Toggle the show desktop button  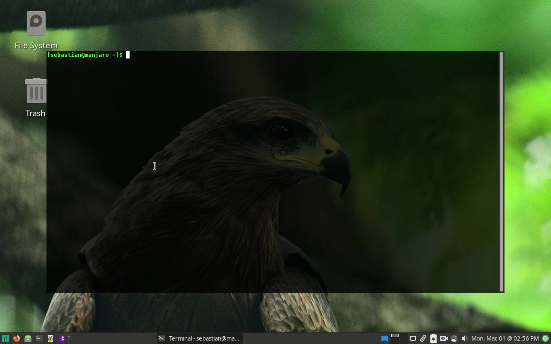(x=385, y=339)
